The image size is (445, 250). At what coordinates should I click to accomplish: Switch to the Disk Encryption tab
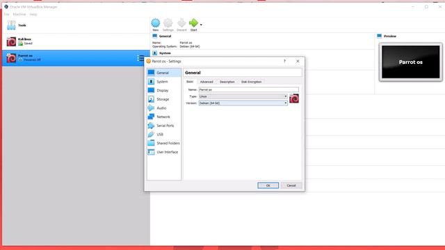251,82
